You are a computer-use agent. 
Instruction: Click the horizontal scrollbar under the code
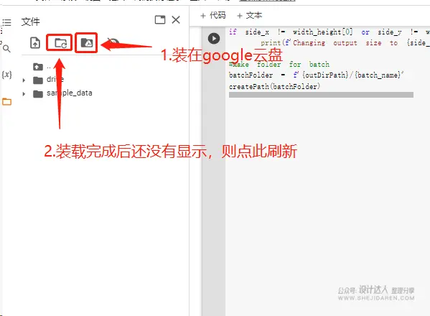321,95
